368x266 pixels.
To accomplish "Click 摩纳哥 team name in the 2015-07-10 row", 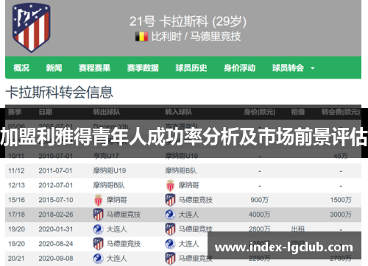I will pyautogui.click(x=117, y=200).
